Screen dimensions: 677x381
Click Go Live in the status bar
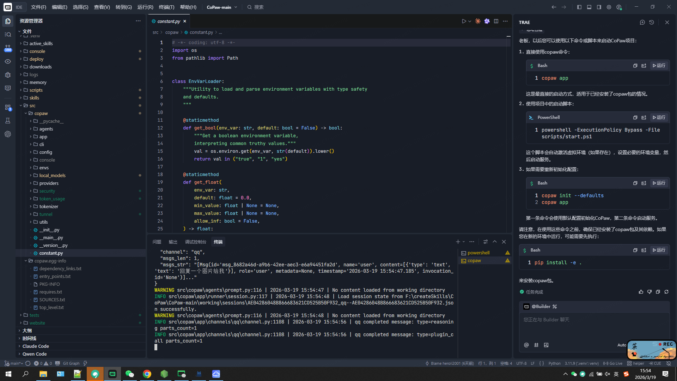613,363
